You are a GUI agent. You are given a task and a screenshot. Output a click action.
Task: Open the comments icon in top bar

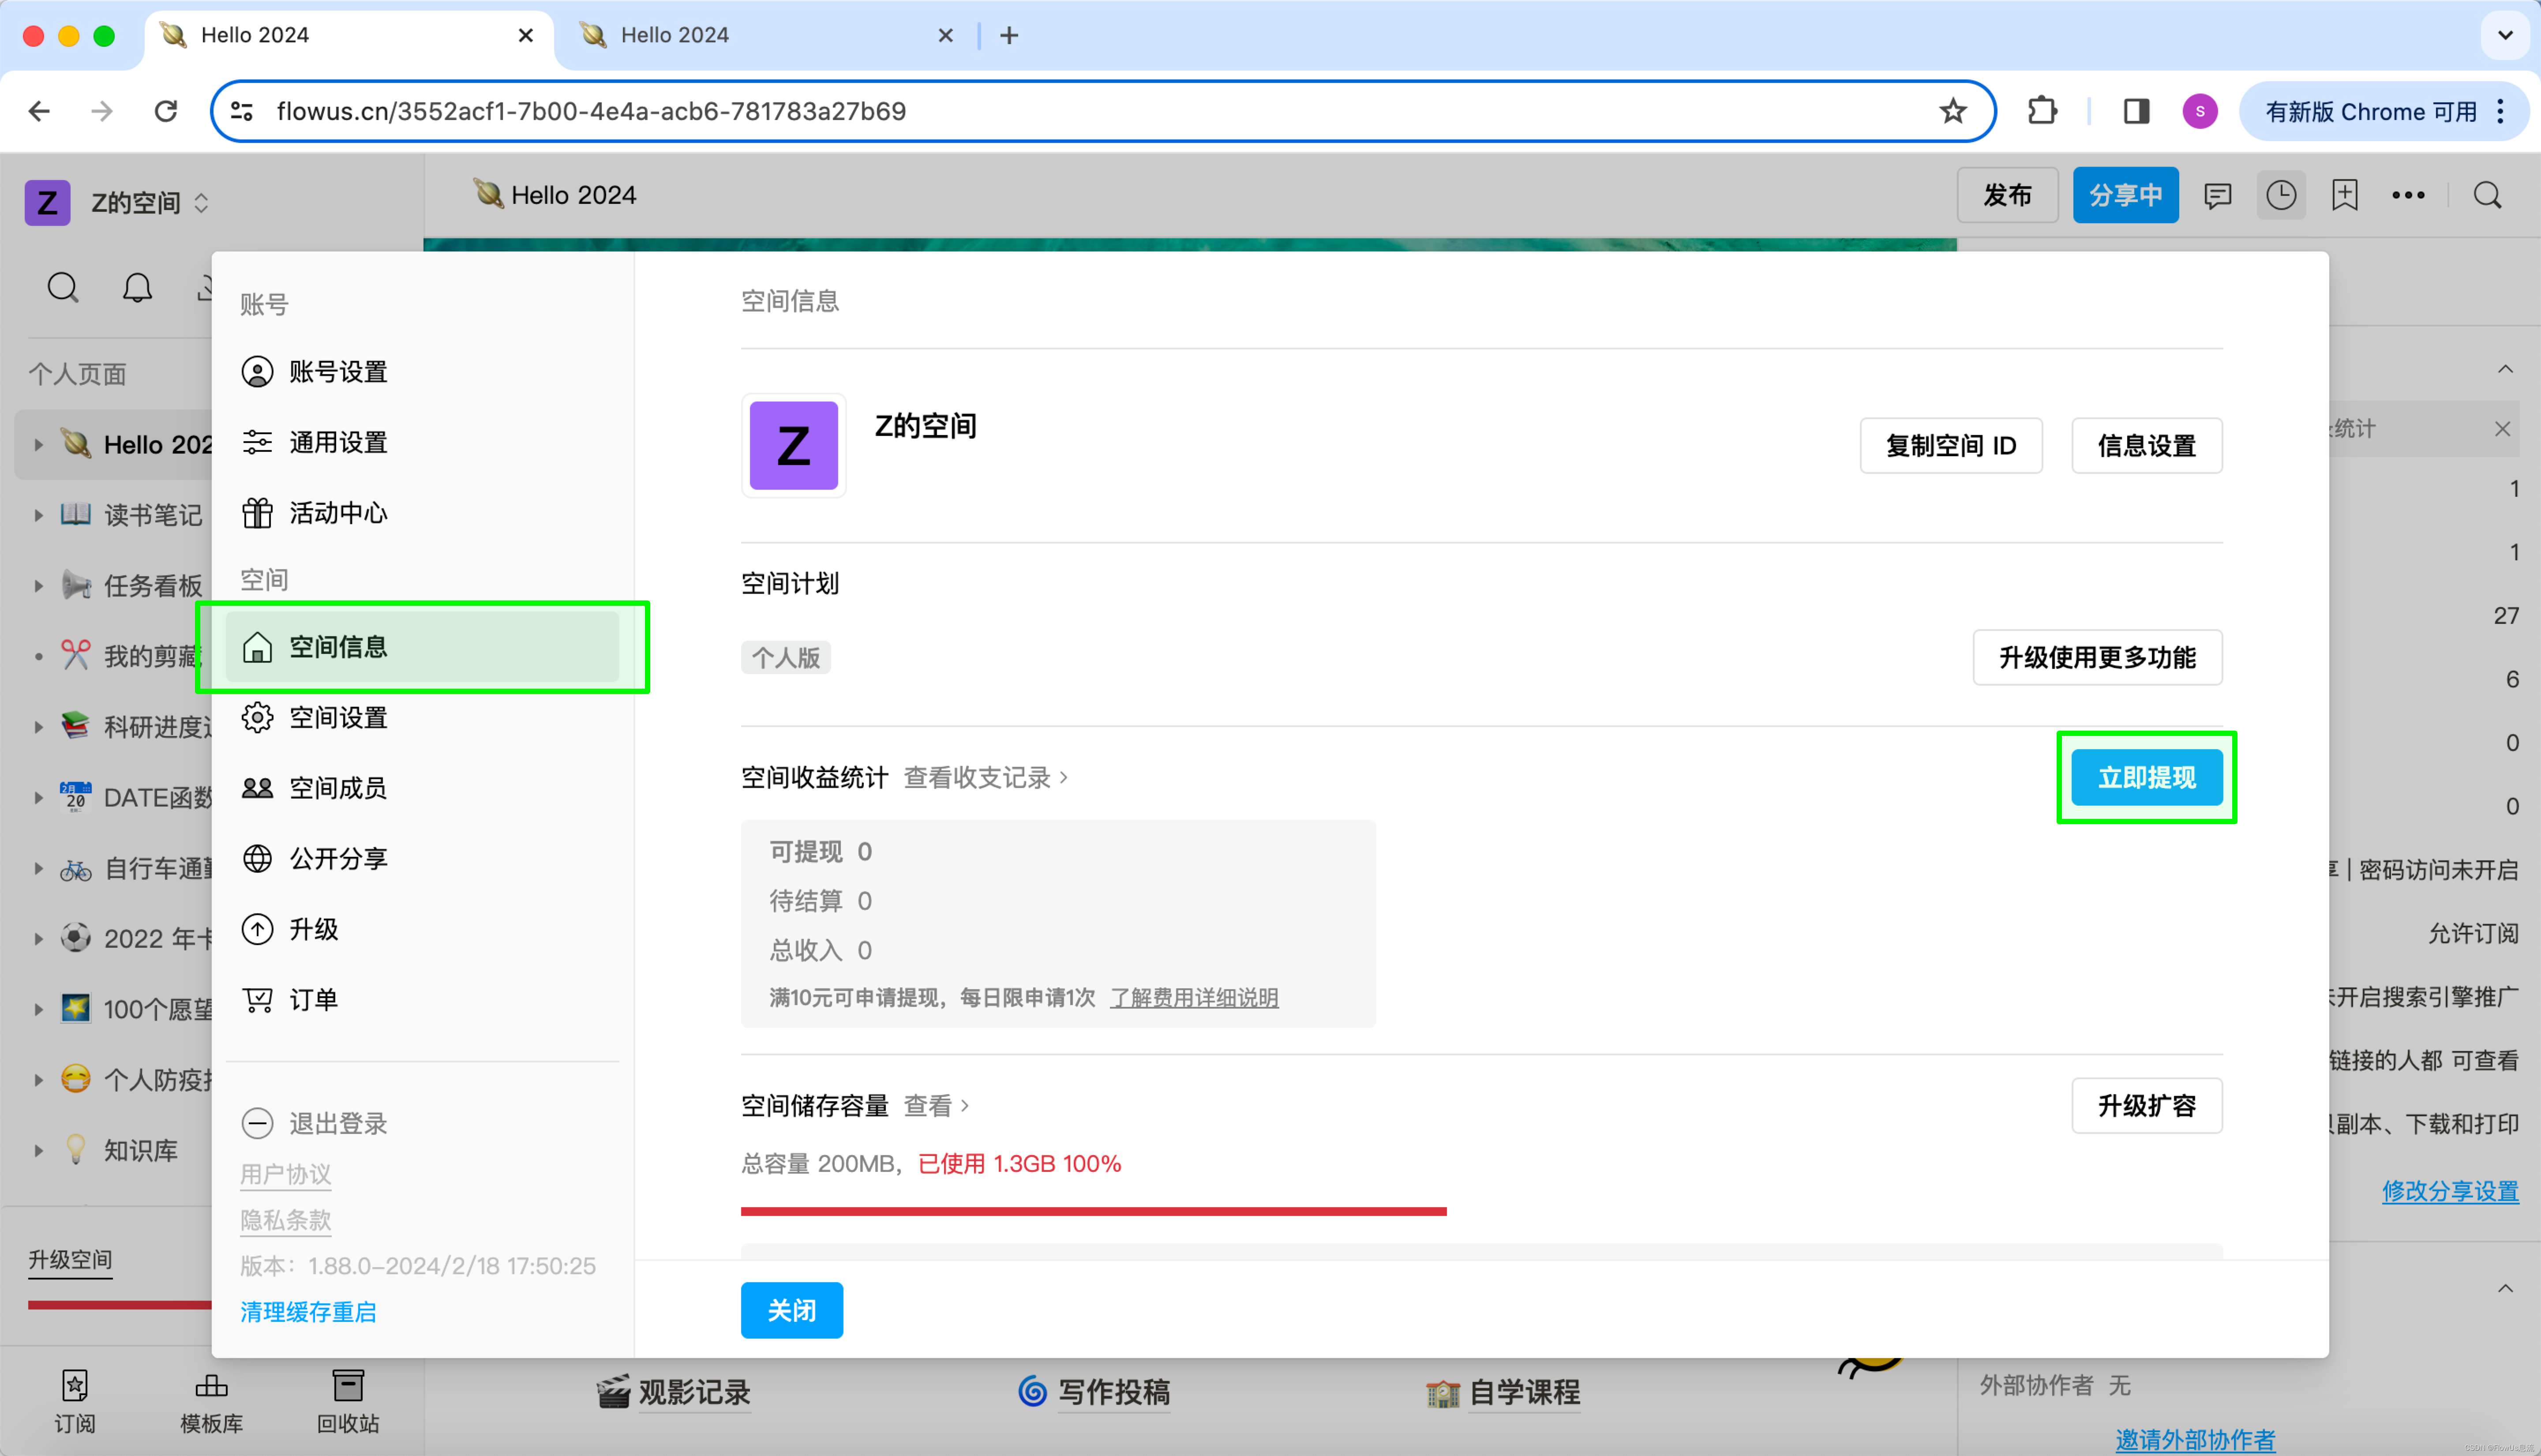[x=2217, y=196]
